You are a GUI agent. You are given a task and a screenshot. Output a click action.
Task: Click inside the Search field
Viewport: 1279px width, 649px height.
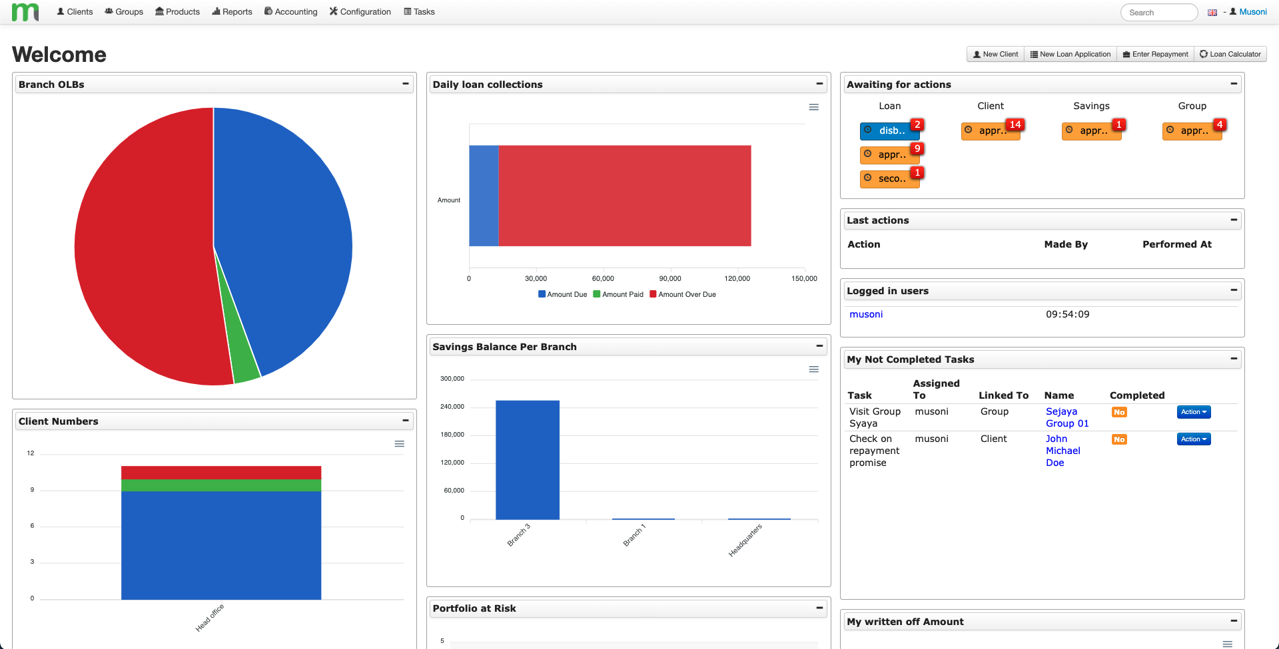(x=1158, y=12)
